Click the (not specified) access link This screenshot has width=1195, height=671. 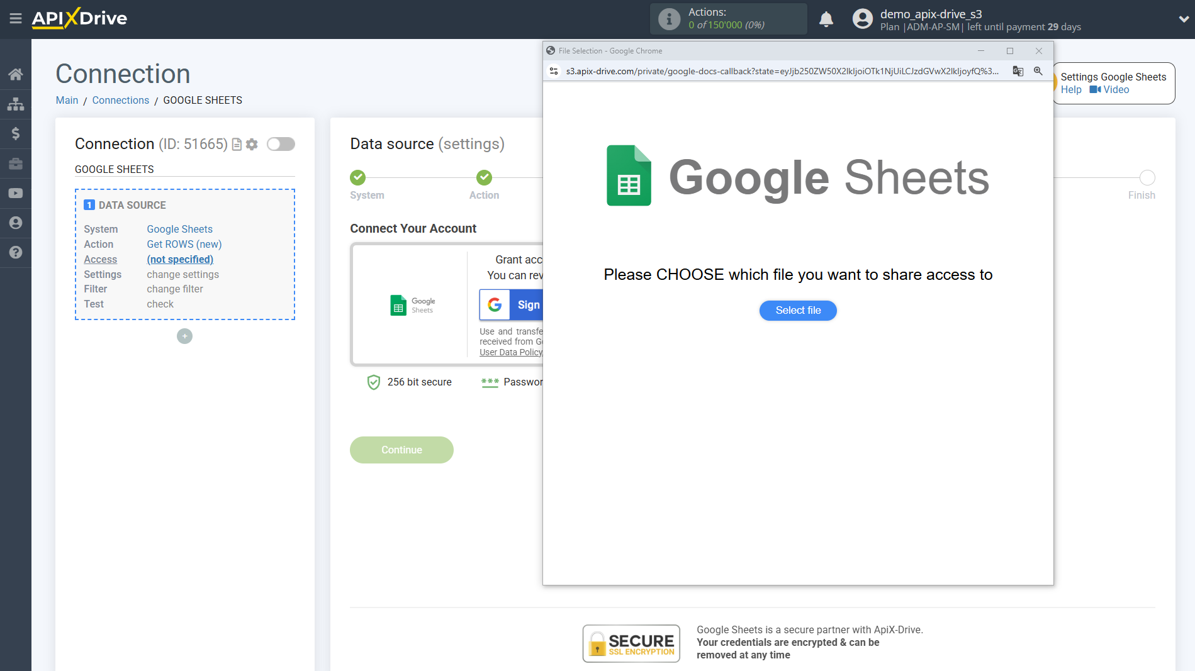click(180, 259)
